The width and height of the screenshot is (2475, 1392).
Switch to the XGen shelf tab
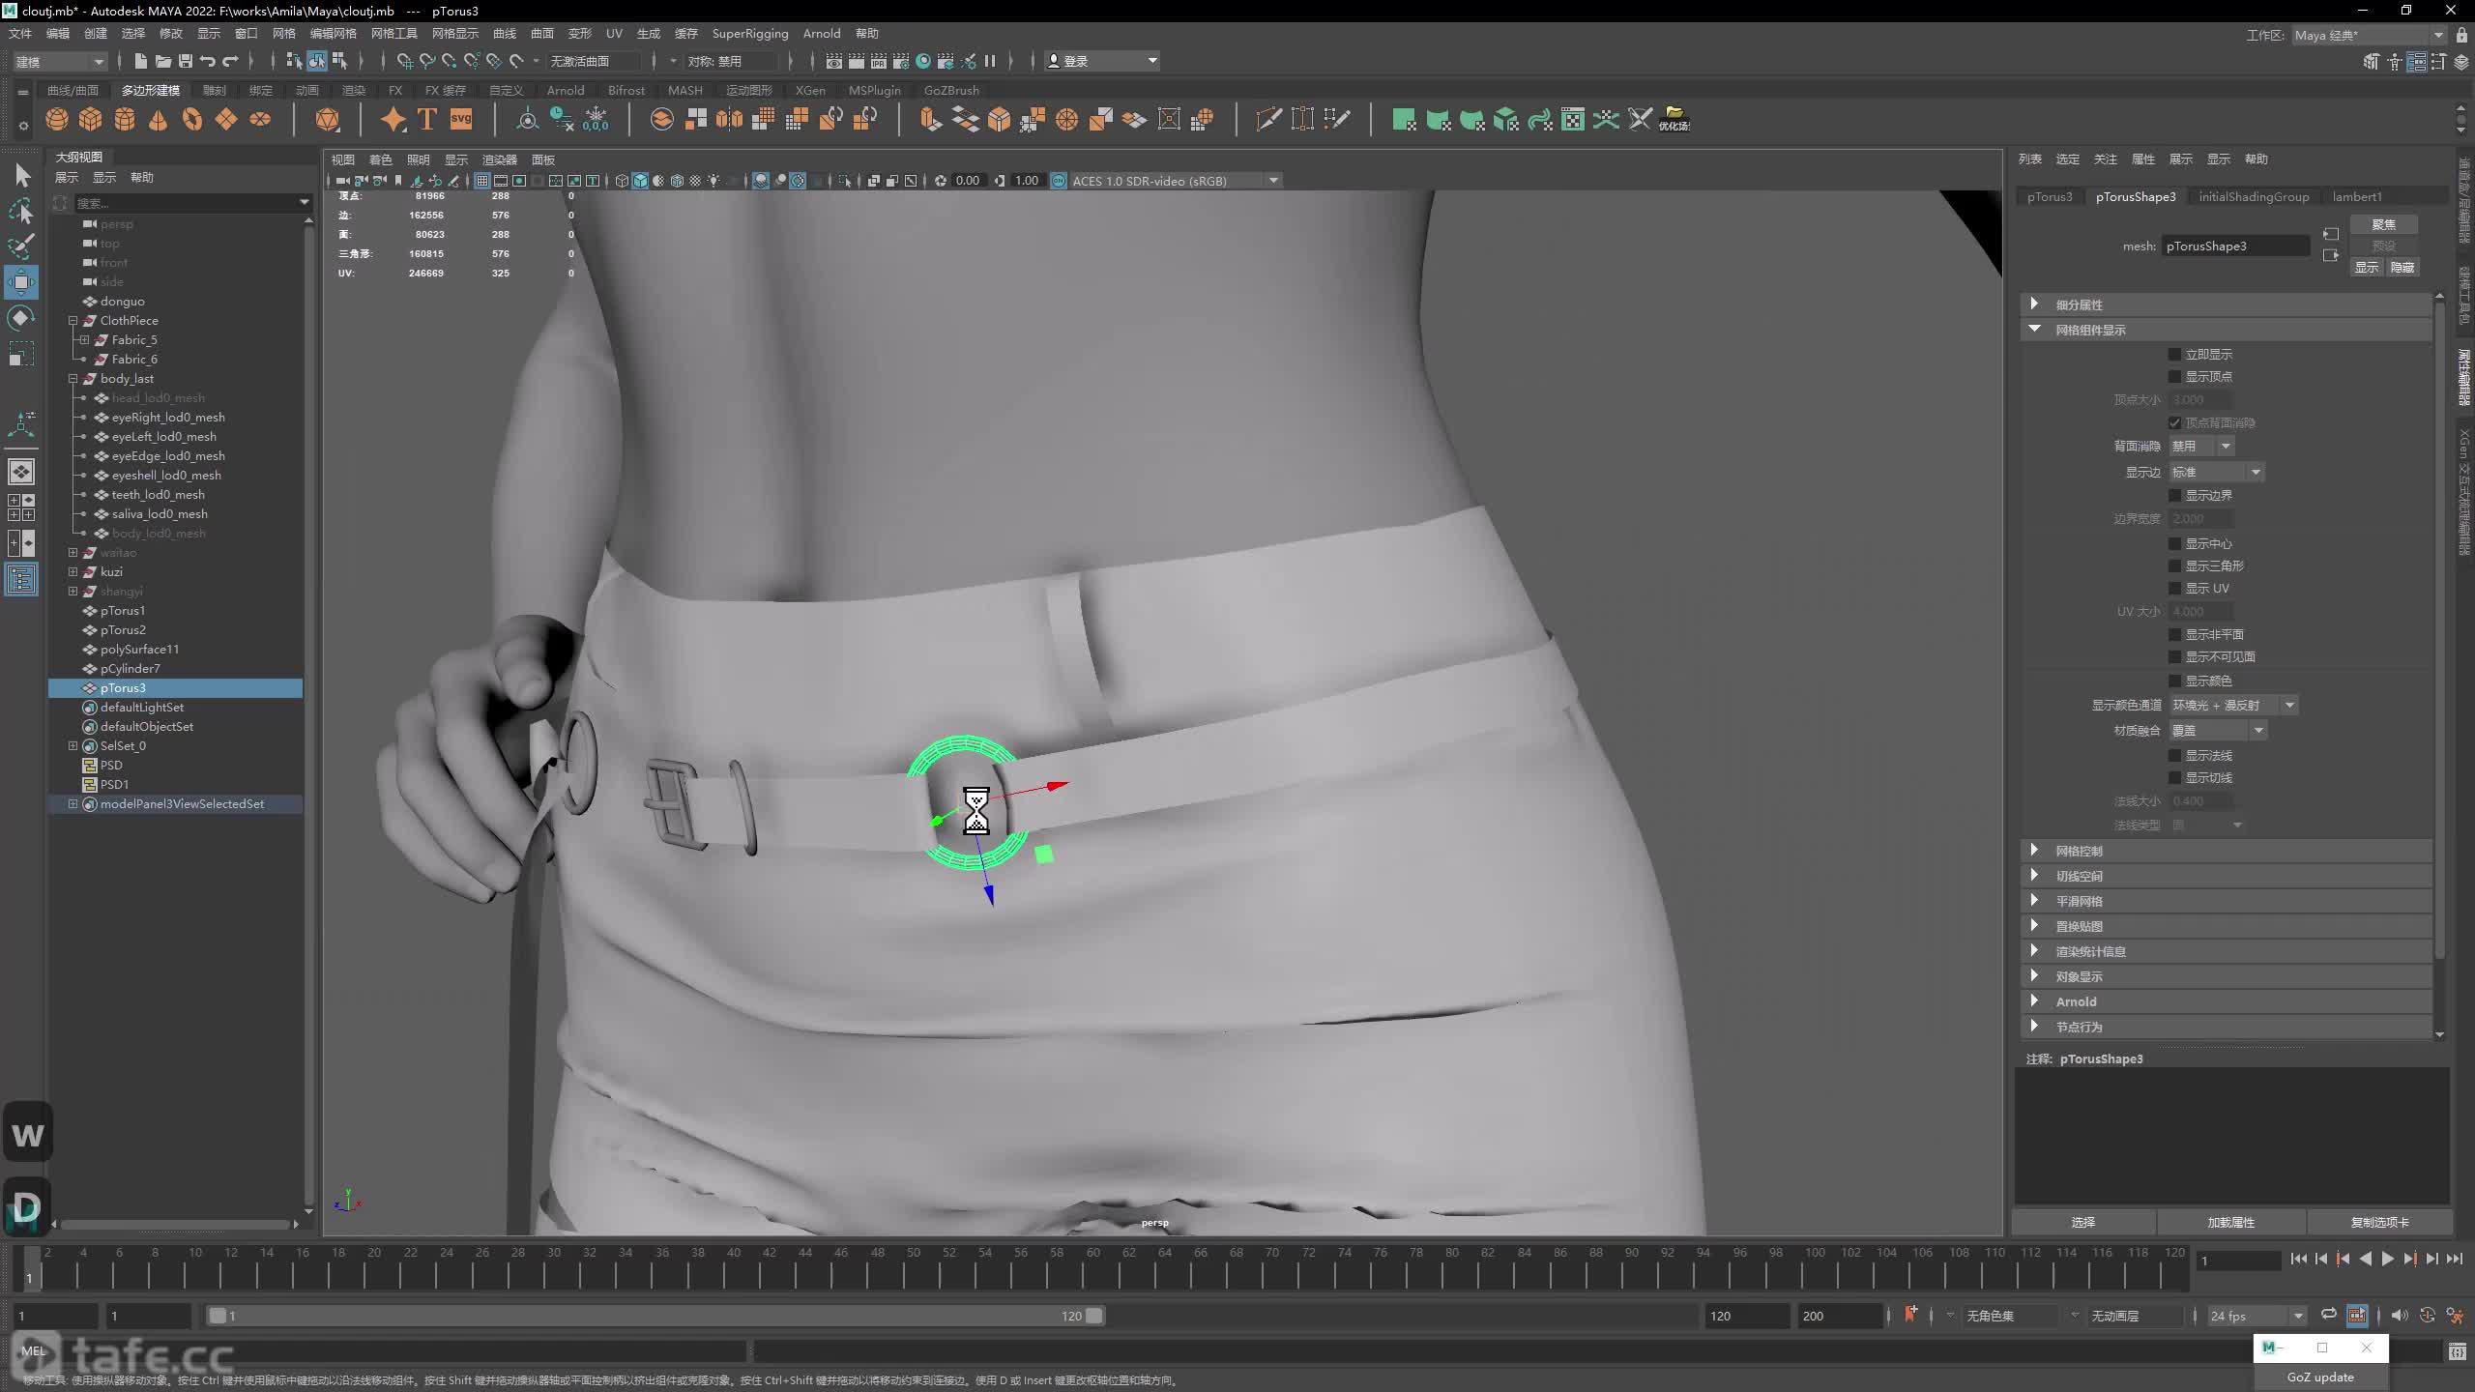(x=810, y=90)
